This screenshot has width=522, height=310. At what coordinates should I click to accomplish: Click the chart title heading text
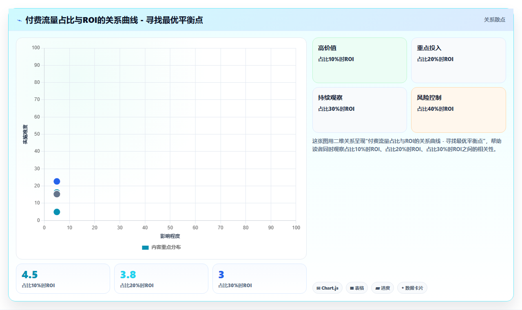pos(114,20)
